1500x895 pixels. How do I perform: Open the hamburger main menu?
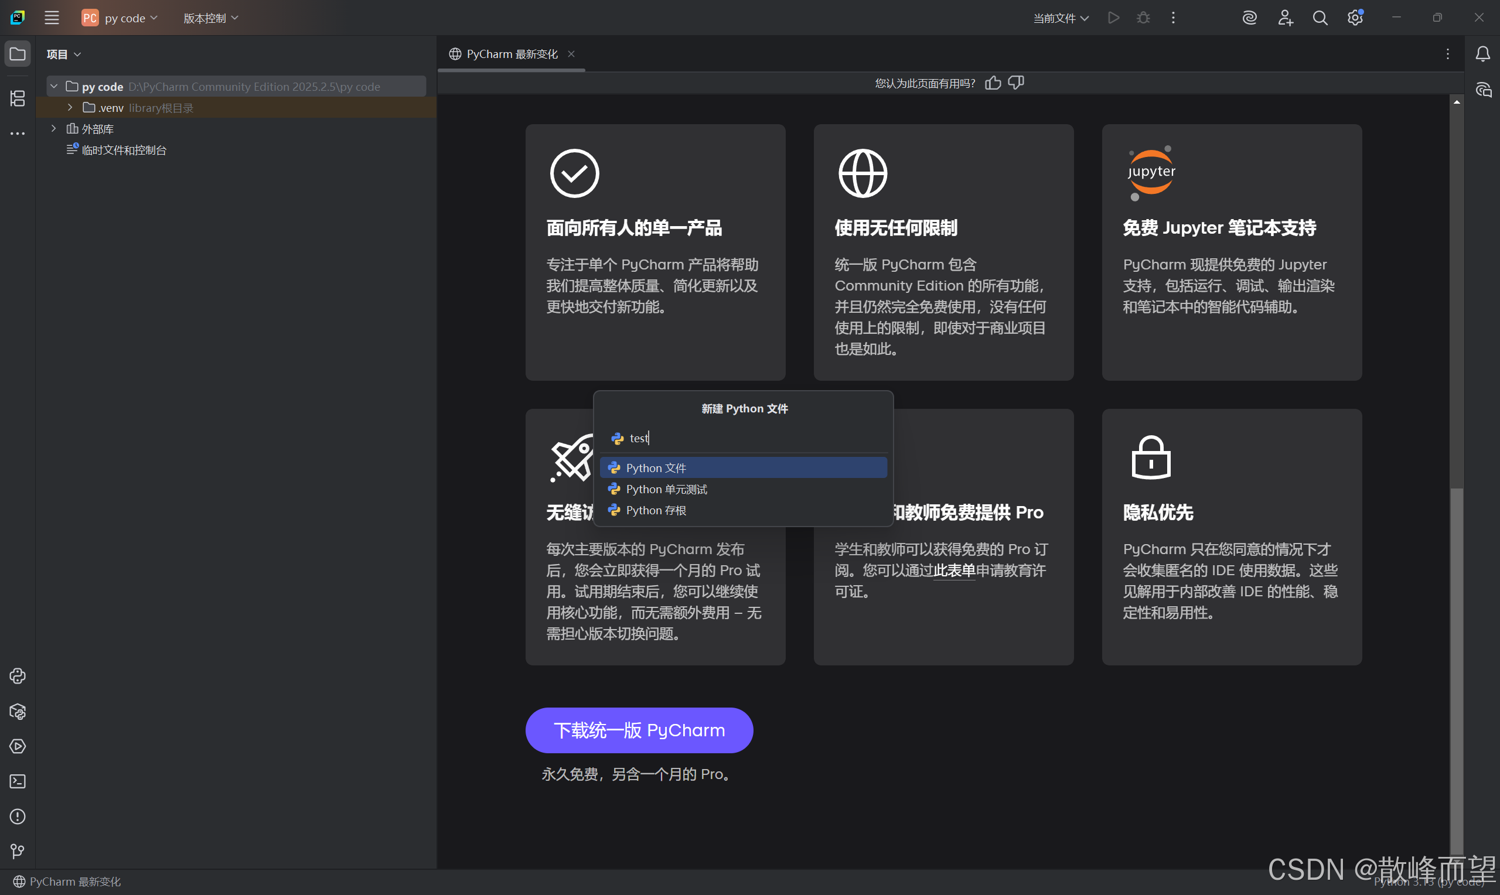pos(52,18)
